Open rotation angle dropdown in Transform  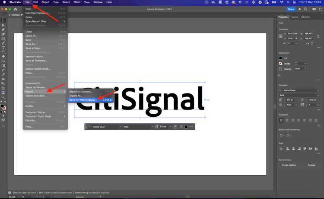(x=296, y=43)
